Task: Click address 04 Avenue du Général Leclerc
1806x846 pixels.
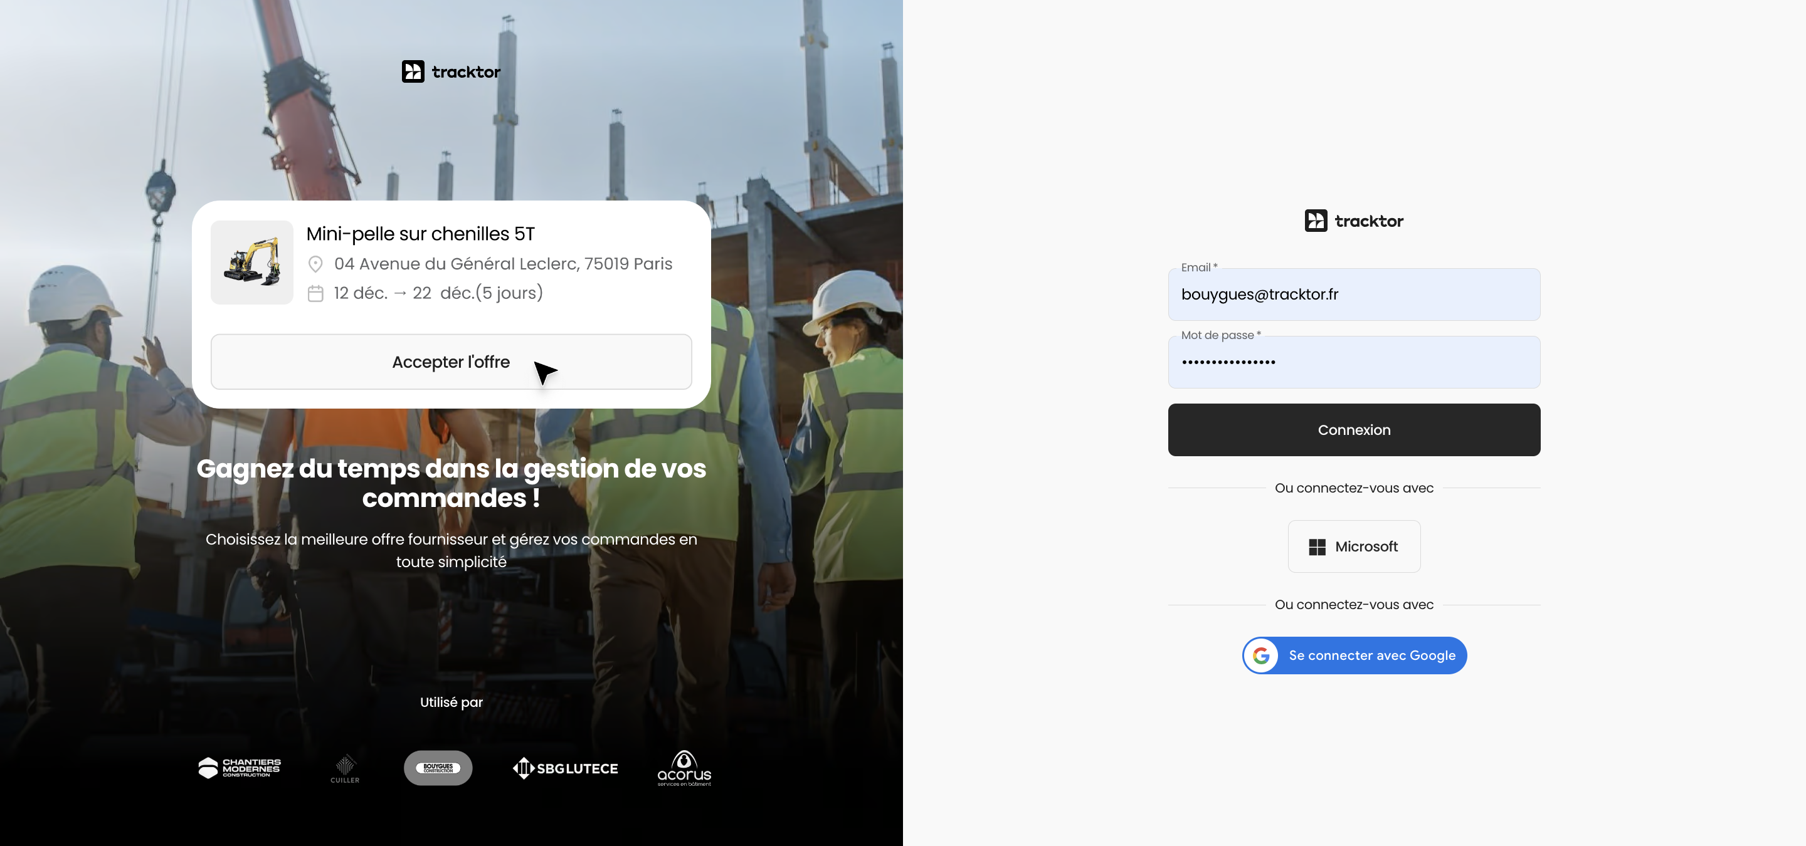Action: 504,264
